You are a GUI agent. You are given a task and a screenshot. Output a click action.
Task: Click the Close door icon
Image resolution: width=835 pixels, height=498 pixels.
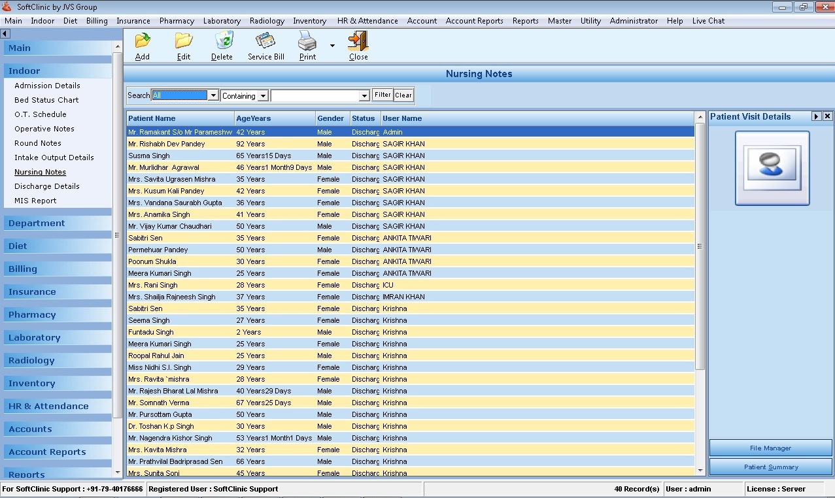pyautogui.click(x=358, y=41)
